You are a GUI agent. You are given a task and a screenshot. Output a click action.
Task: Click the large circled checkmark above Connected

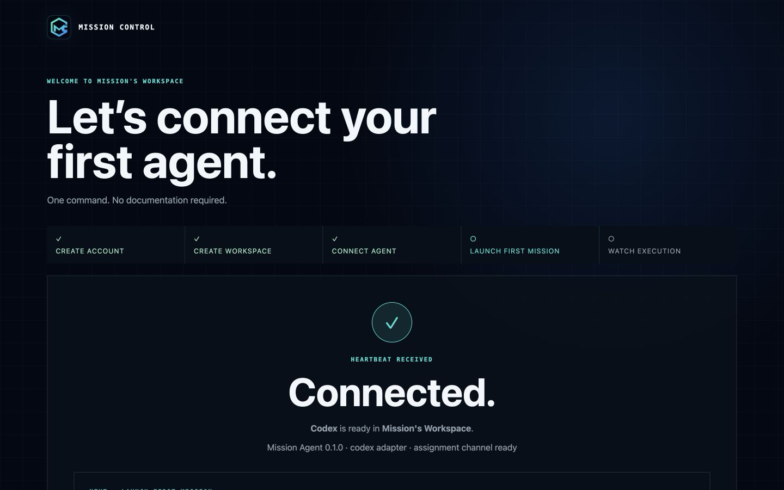click(392, 322)
